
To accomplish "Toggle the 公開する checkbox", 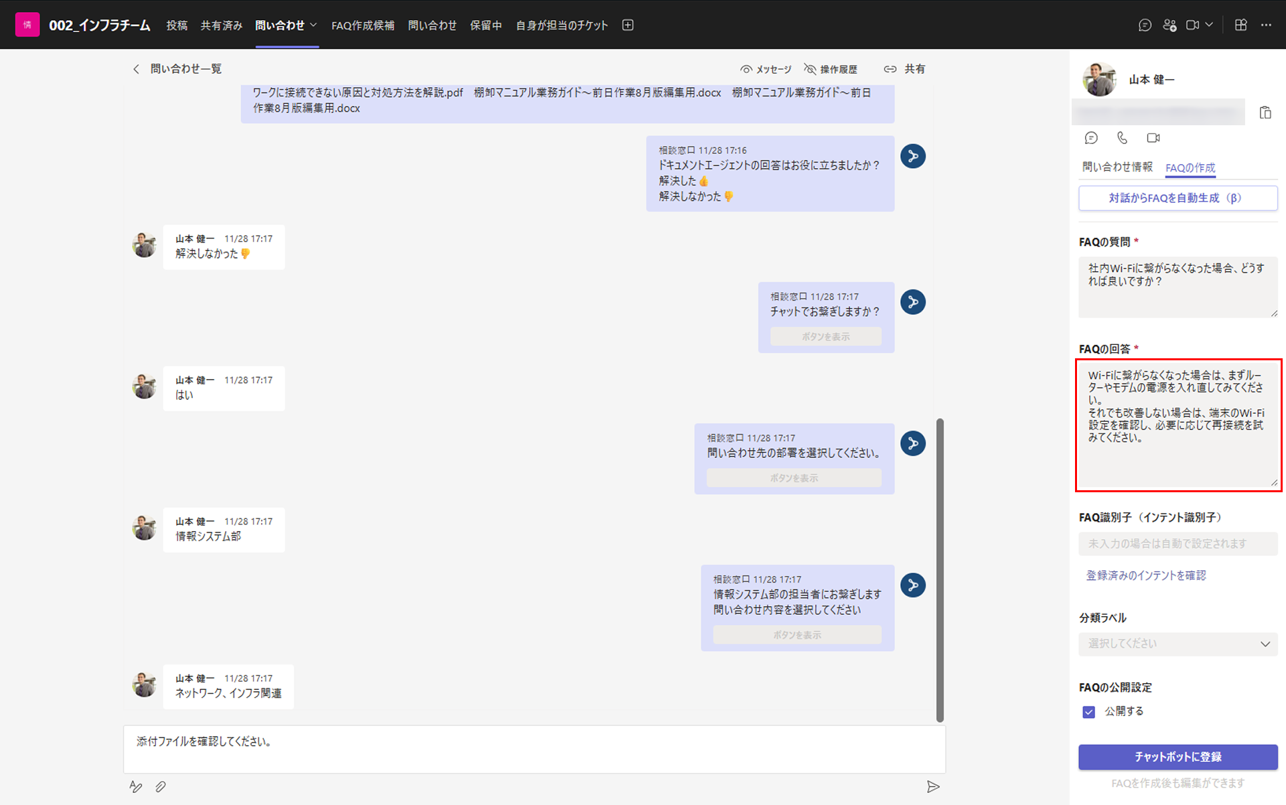I will [1089, 712].
